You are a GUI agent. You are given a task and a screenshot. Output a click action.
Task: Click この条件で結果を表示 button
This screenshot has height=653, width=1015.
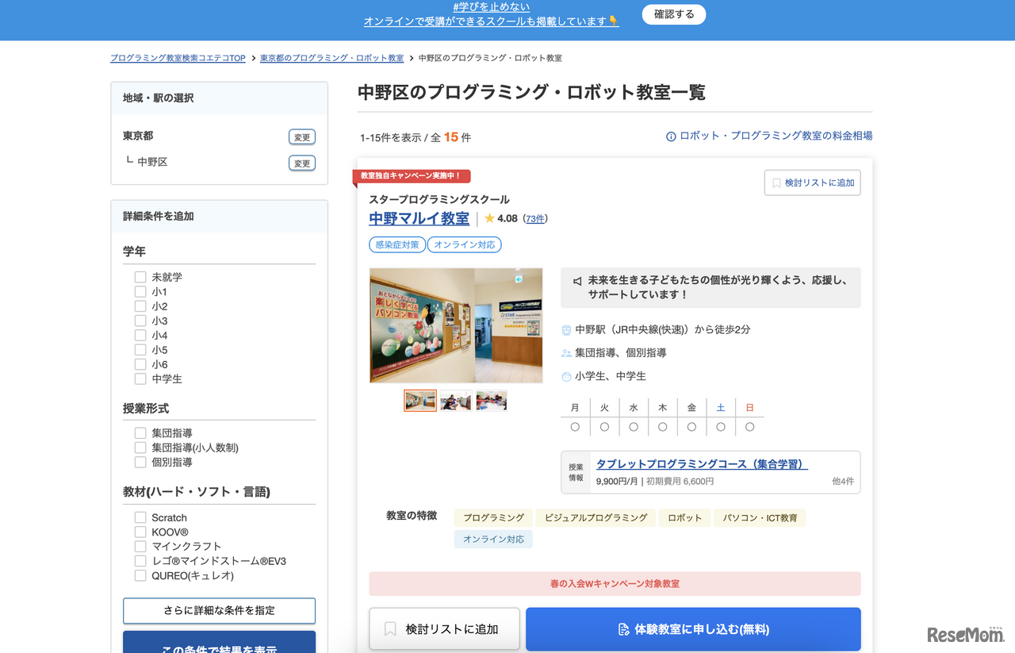pyautogui.click(x=219, y=643)
